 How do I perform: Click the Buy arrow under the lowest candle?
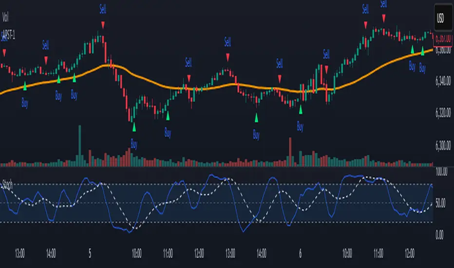tap(134, 127)
